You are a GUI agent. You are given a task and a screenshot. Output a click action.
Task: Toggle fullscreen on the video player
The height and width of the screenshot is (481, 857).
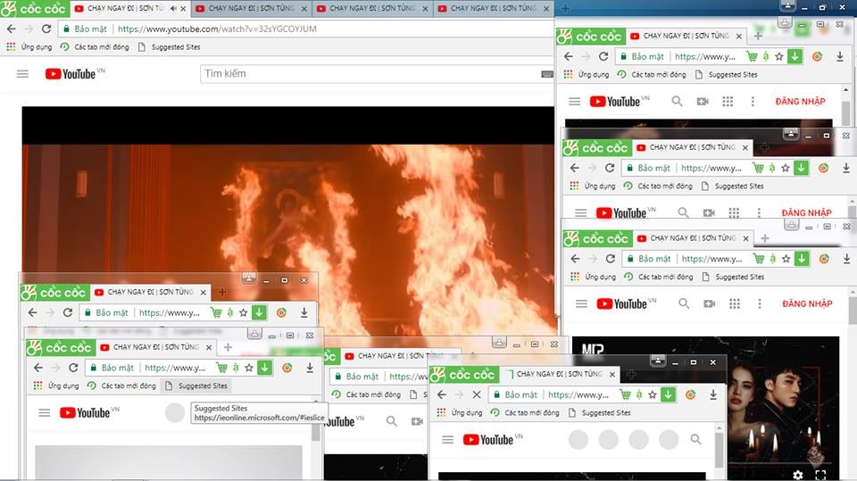[820, 475]
